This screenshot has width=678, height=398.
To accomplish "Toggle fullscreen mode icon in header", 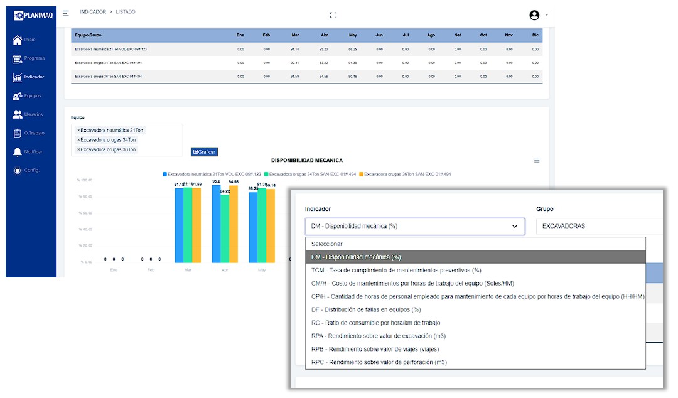I will pos(333,15).
